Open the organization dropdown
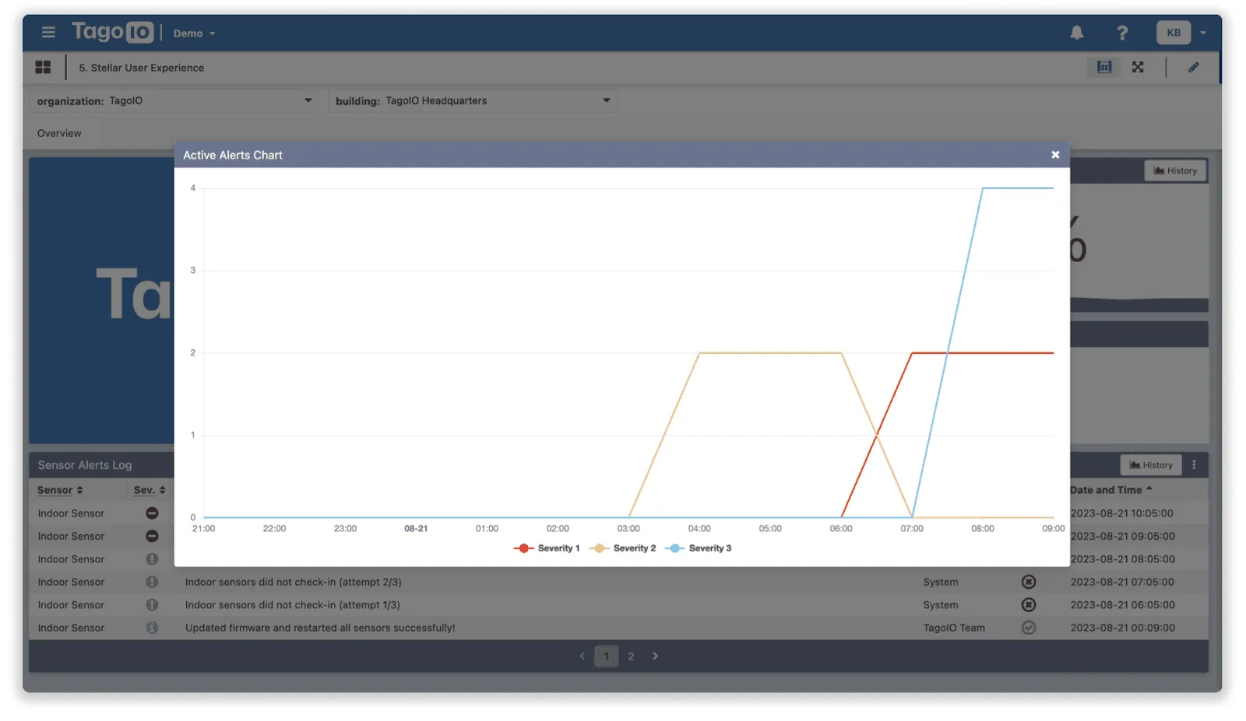 308,100
